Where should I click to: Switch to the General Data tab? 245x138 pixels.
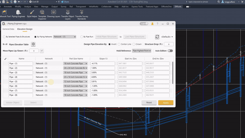(x=8, y=29)
